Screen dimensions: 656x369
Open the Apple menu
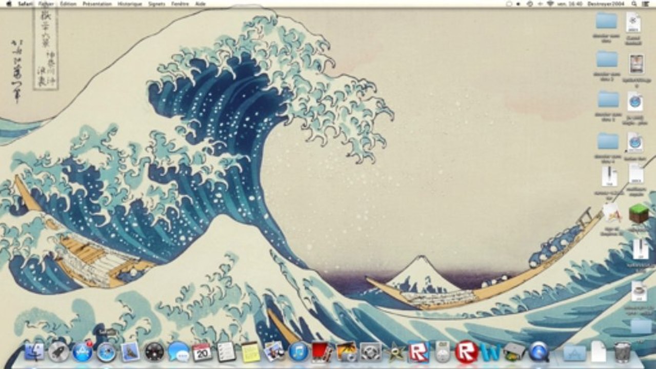(x=8, y=4)
